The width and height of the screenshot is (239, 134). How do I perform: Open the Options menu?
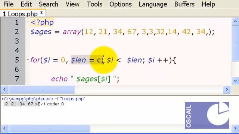click(120, 4)
